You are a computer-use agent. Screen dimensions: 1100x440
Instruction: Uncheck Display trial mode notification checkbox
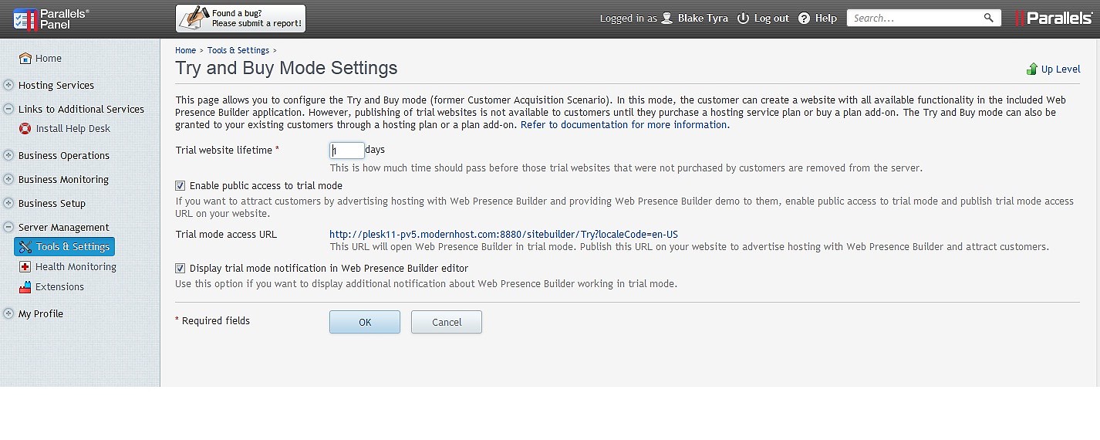tap(181, 269)
